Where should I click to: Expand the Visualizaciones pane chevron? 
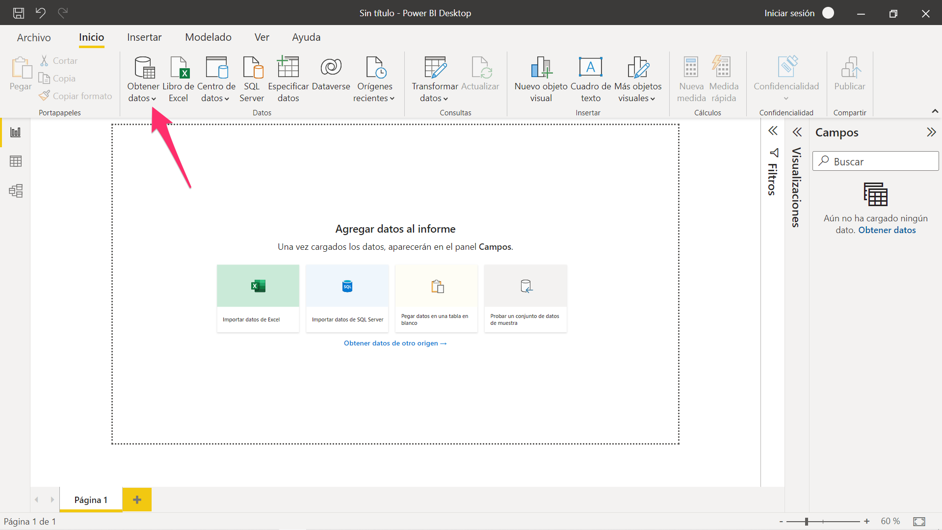pos(797,132)
